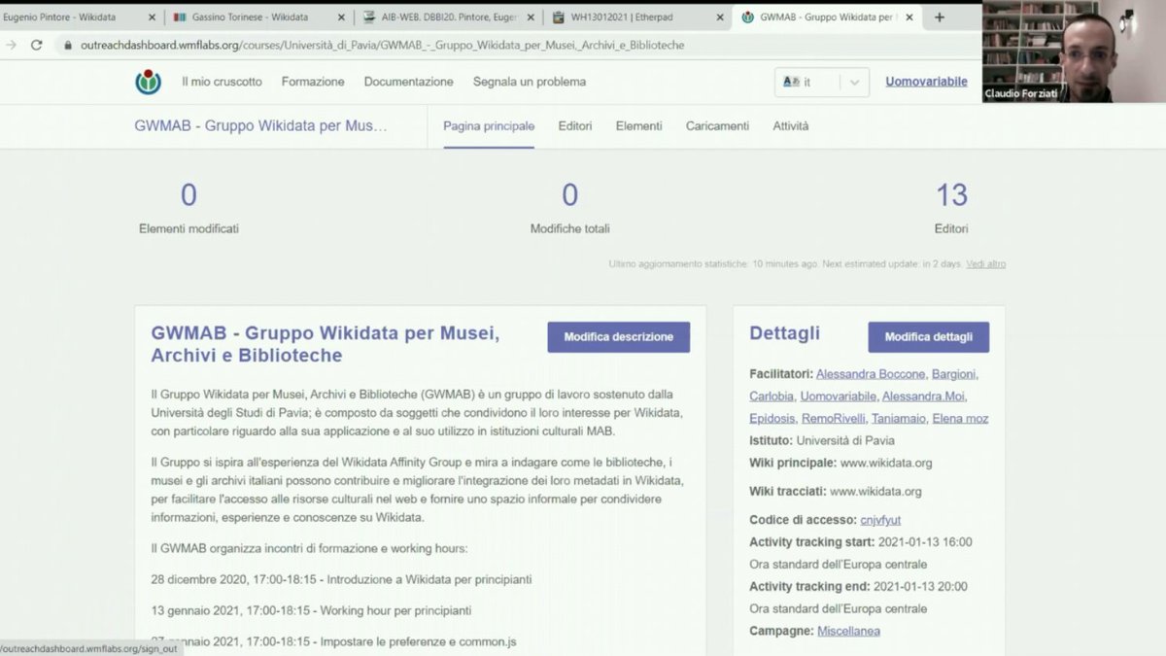Click the access code link cnjvfyut
The height and width of the screenshot is (656, 1166).
pyautogui.click(x=880, y=521)
